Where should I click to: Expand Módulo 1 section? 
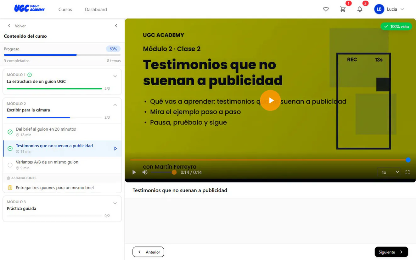point(115,76)
